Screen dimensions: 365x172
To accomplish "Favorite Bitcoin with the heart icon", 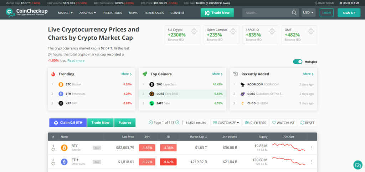I will coord(53,150).
